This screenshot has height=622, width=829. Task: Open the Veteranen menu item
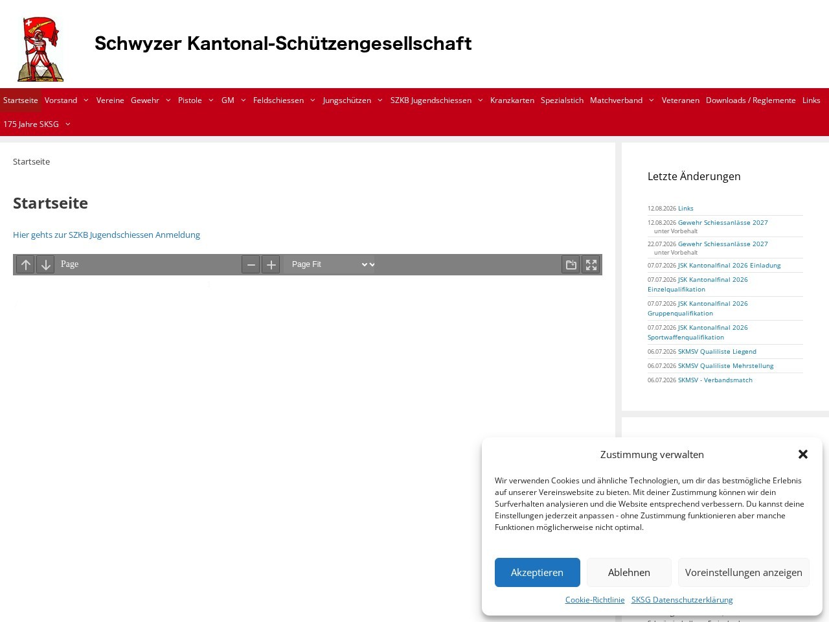681,100
